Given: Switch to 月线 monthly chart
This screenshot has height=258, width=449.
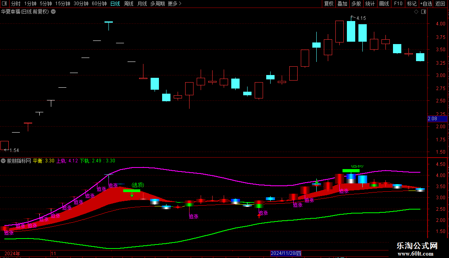Looking at the screenshot, I should tap(142, 4).
